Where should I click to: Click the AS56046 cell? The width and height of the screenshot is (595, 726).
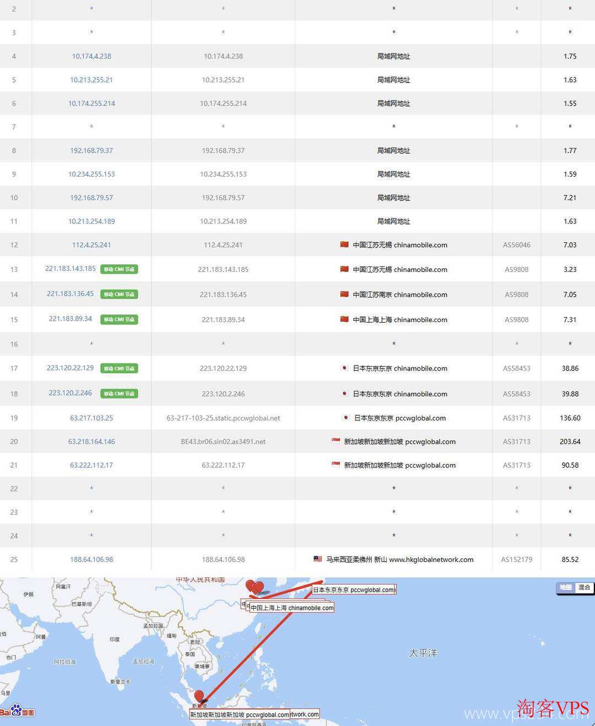coord(517,245)
